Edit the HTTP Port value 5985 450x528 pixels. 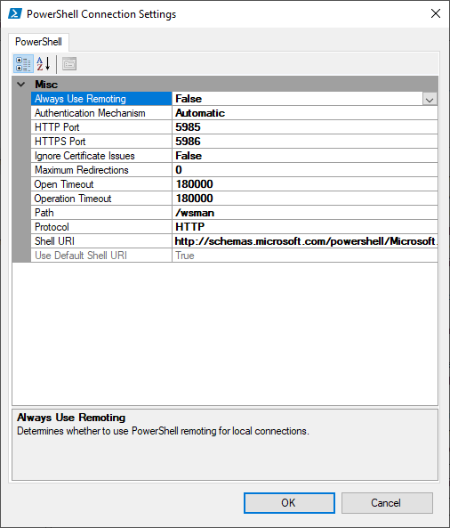[305, 127]
